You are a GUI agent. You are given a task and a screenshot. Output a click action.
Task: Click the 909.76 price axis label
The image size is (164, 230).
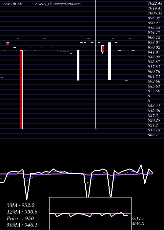coord(154,72)
